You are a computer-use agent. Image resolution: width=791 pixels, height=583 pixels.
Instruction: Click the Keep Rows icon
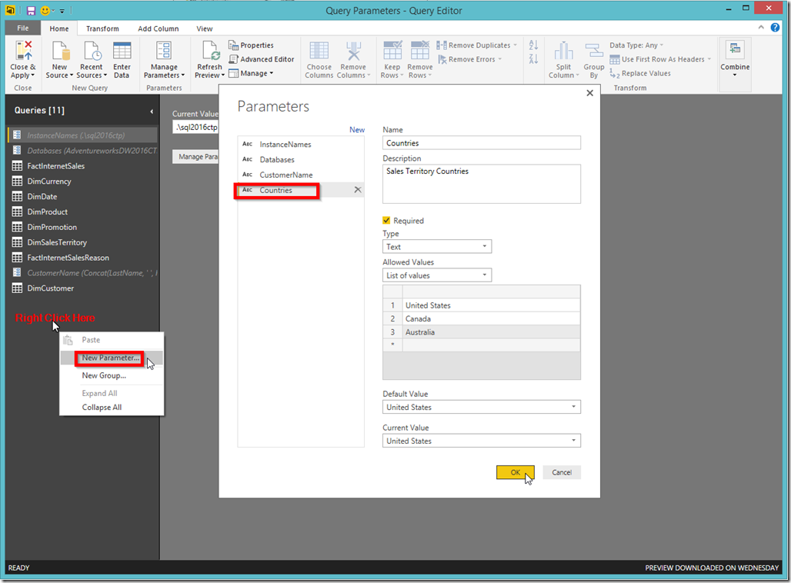pyautogui.click(x=392, y=51)
